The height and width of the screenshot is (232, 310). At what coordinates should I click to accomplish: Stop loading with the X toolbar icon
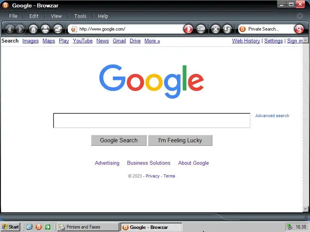click(215, 29)
